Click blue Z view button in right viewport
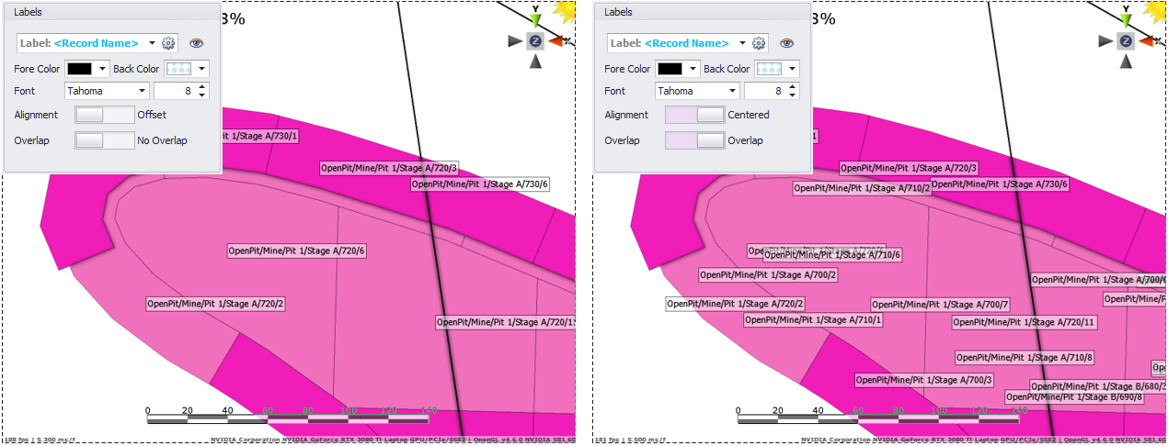The height and width of the screenshot is (446, 1168). (x=1126, y=40)
